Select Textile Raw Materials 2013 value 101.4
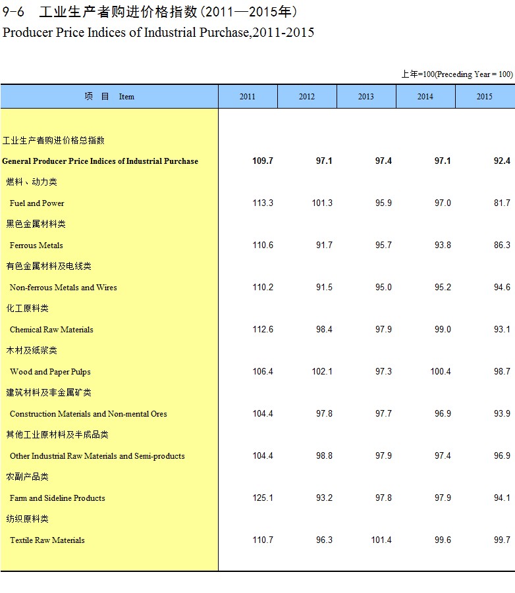Screen dimensions: 515x593 [x=381, y=540]
